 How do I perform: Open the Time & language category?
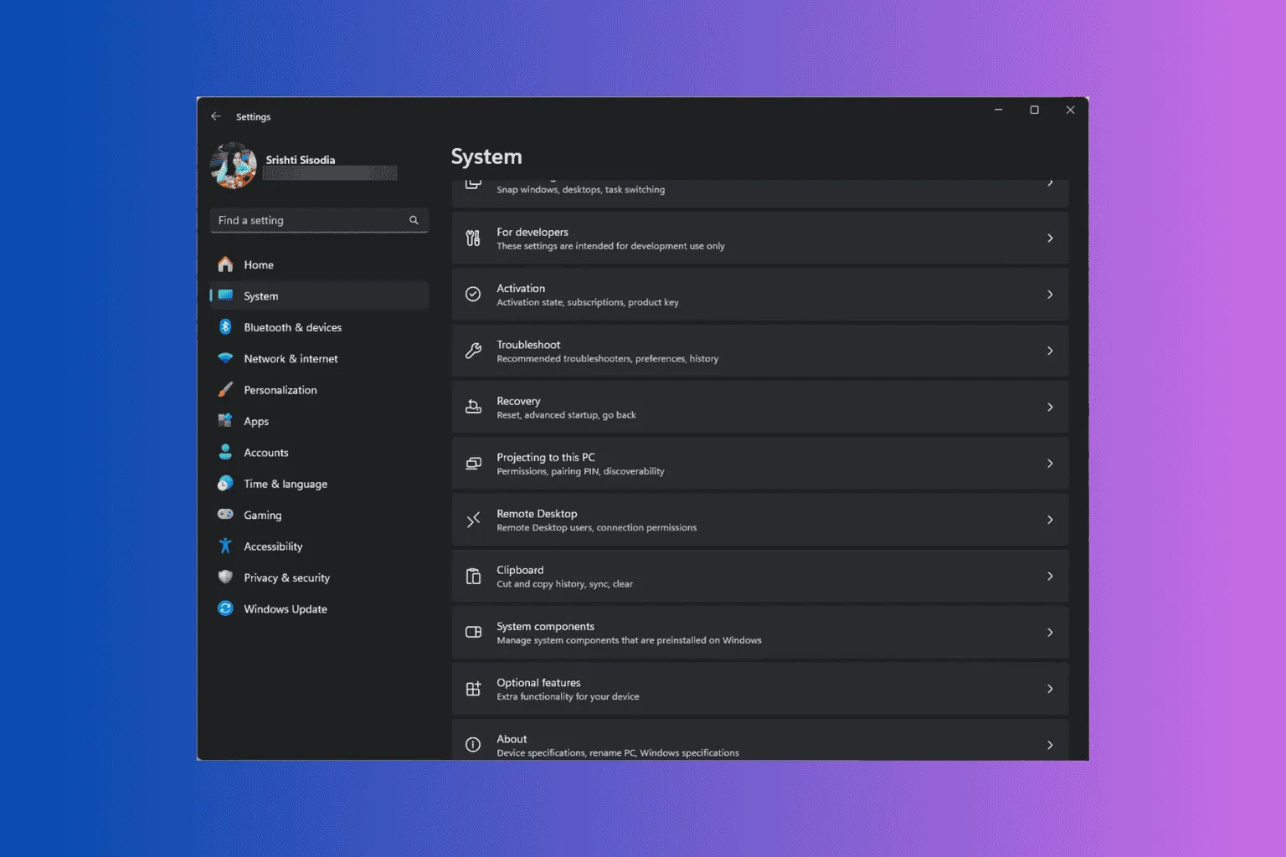(285, 484)
